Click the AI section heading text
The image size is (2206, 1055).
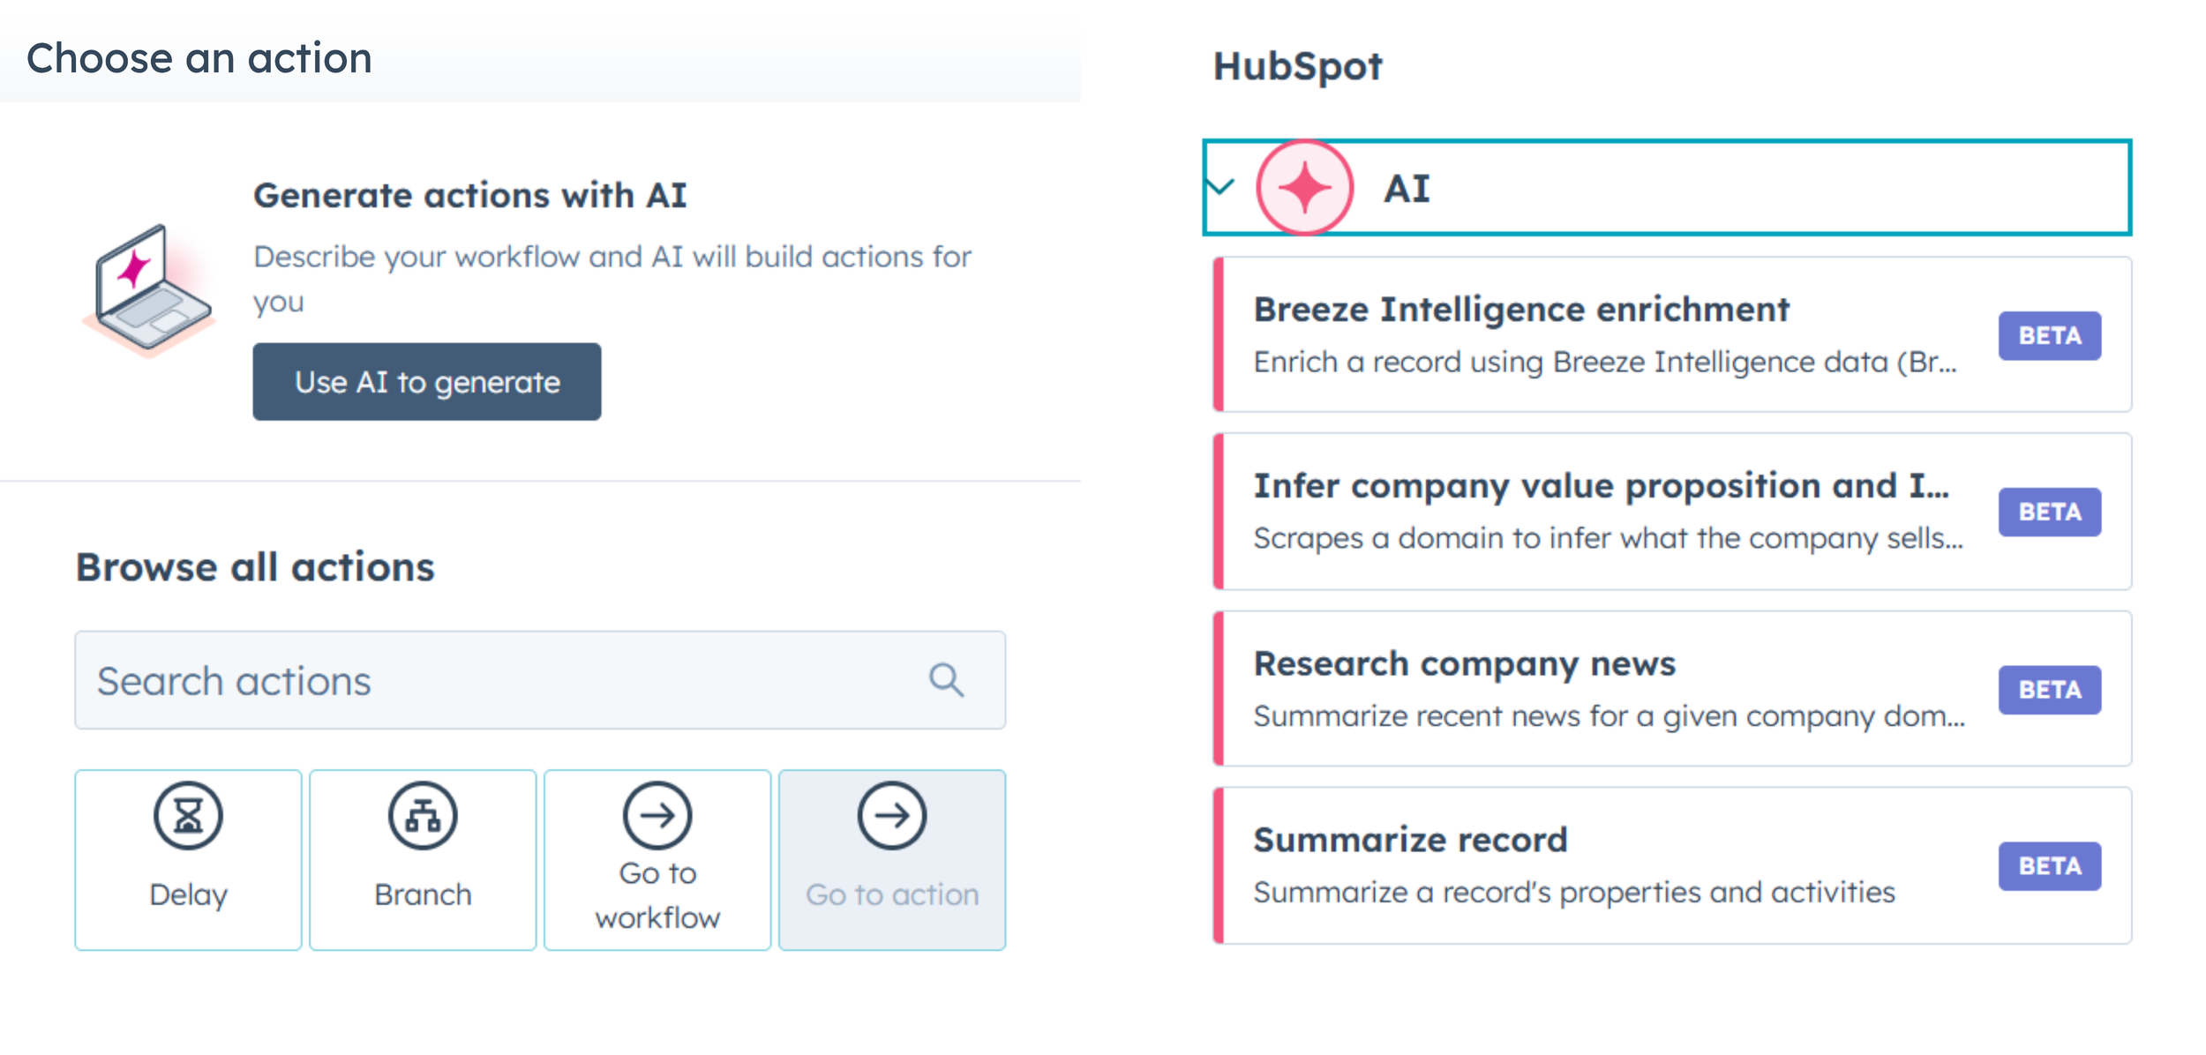tap(1407, 189)
